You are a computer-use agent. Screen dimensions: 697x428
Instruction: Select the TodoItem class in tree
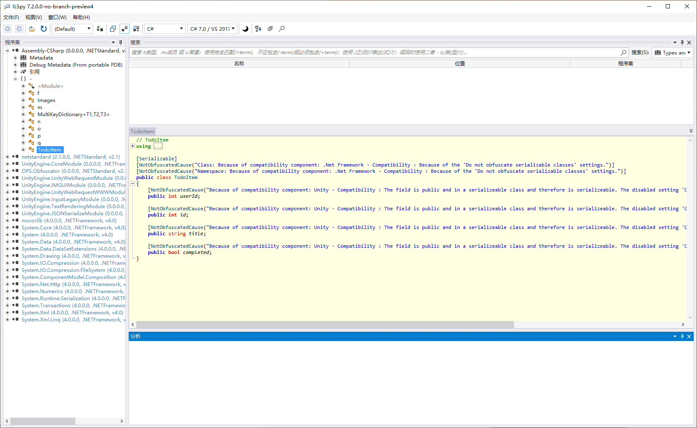point(49,150)
